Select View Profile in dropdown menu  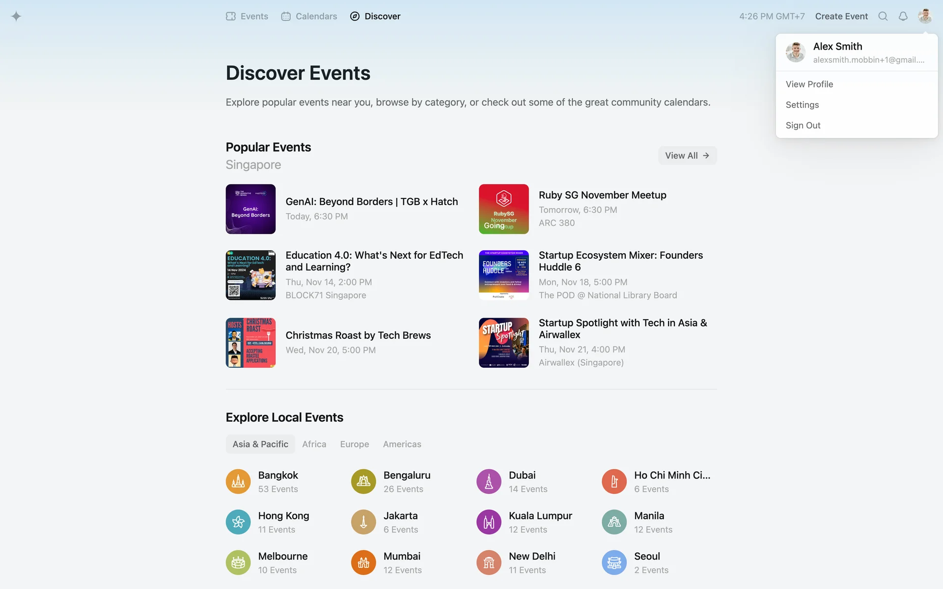pyautogui.click(x=809, y=84)
